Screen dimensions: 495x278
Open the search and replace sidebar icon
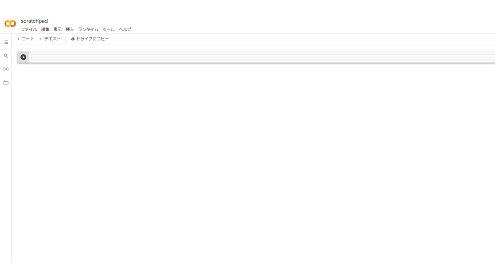click(x=6, y=56)
